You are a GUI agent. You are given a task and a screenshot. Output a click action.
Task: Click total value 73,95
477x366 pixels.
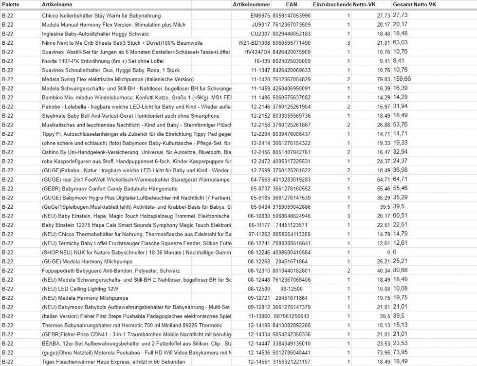400,352
